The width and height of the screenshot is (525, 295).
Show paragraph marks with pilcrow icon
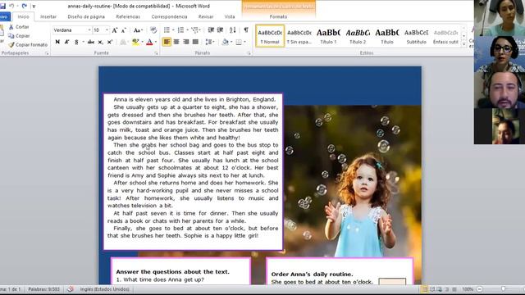246,30
